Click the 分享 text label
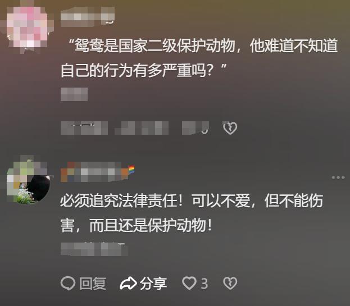The height and width of the screenshot is (306, 350). (153, 284)
